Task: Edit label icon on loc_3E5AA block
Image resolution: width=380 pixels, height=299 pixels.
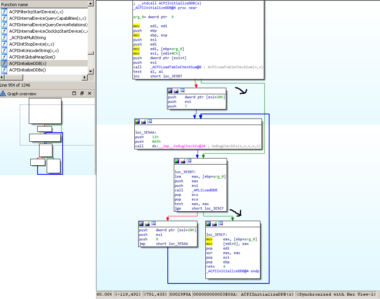Action: pyautogui.click(x=143, y=122)
